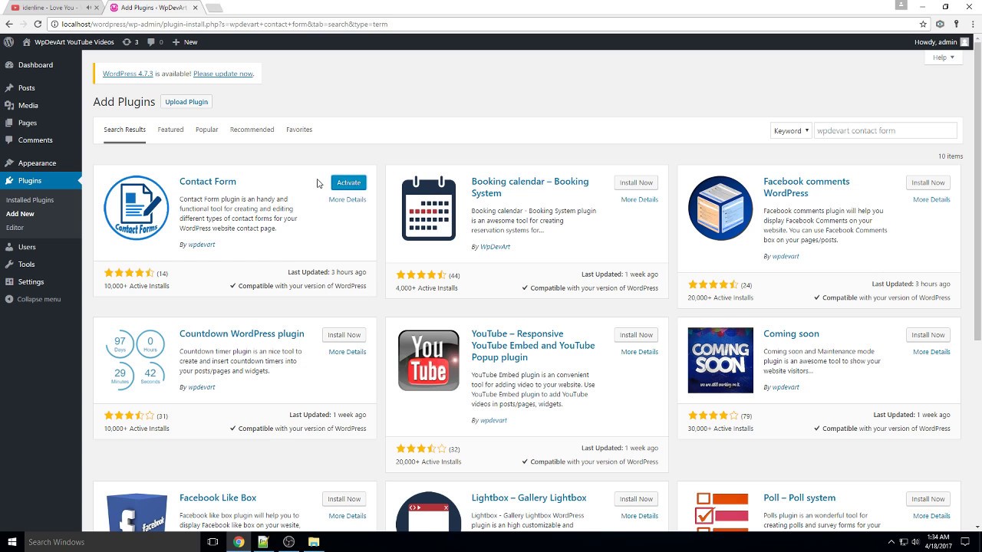The image size is (982, 552).
Task: Open the Keyword search type dropdown
Action: [791, 130]
